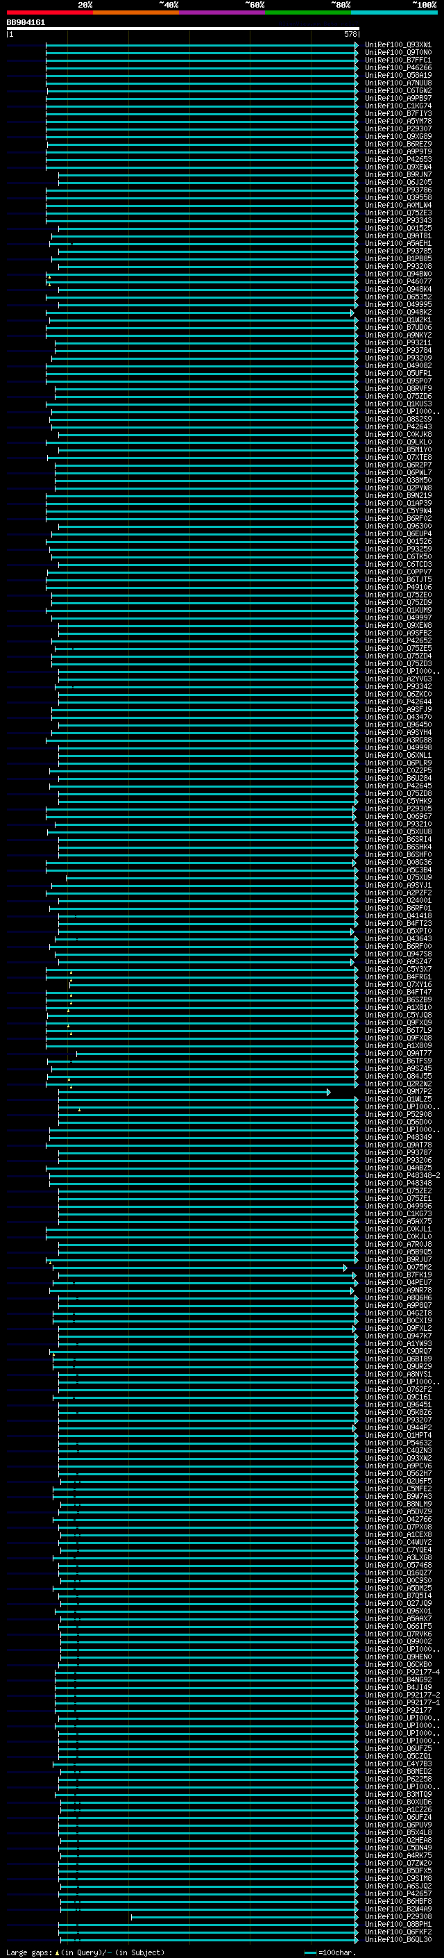Select the UniRef100_P52908 label

(x=398, y=1115)
